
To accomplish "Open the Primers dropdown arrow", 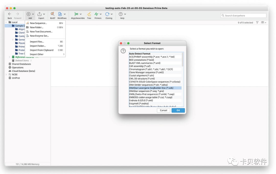I will (x=101, y=14).
